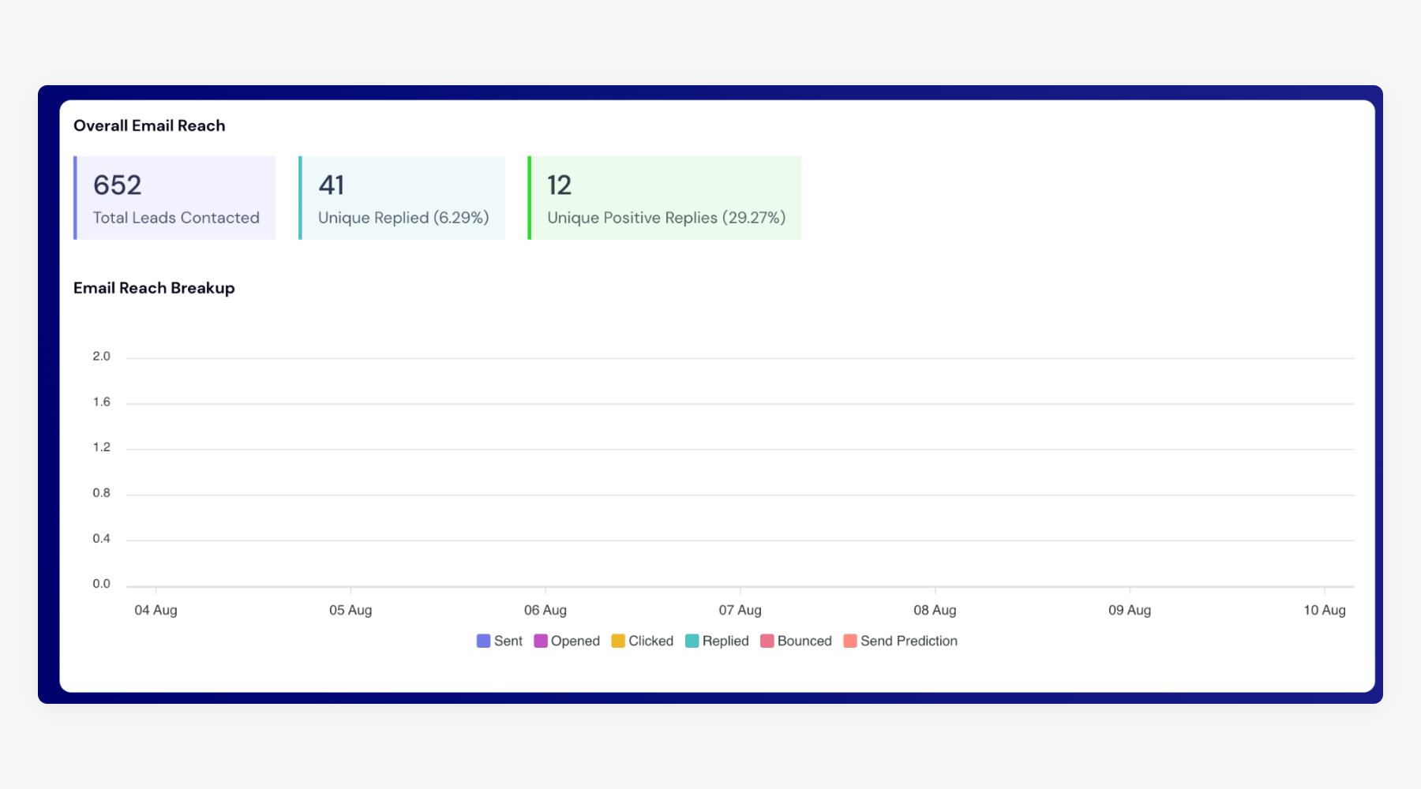Click the 04 Aug axis label
Viewport: 1421px width, 789px height.
(x=156, y=610)
